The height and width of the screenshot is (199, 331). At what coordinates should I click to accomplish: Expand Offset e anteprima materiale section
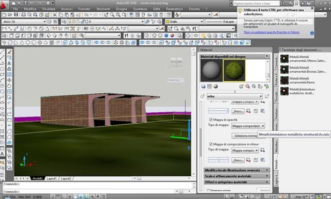(x=237, y=182)
